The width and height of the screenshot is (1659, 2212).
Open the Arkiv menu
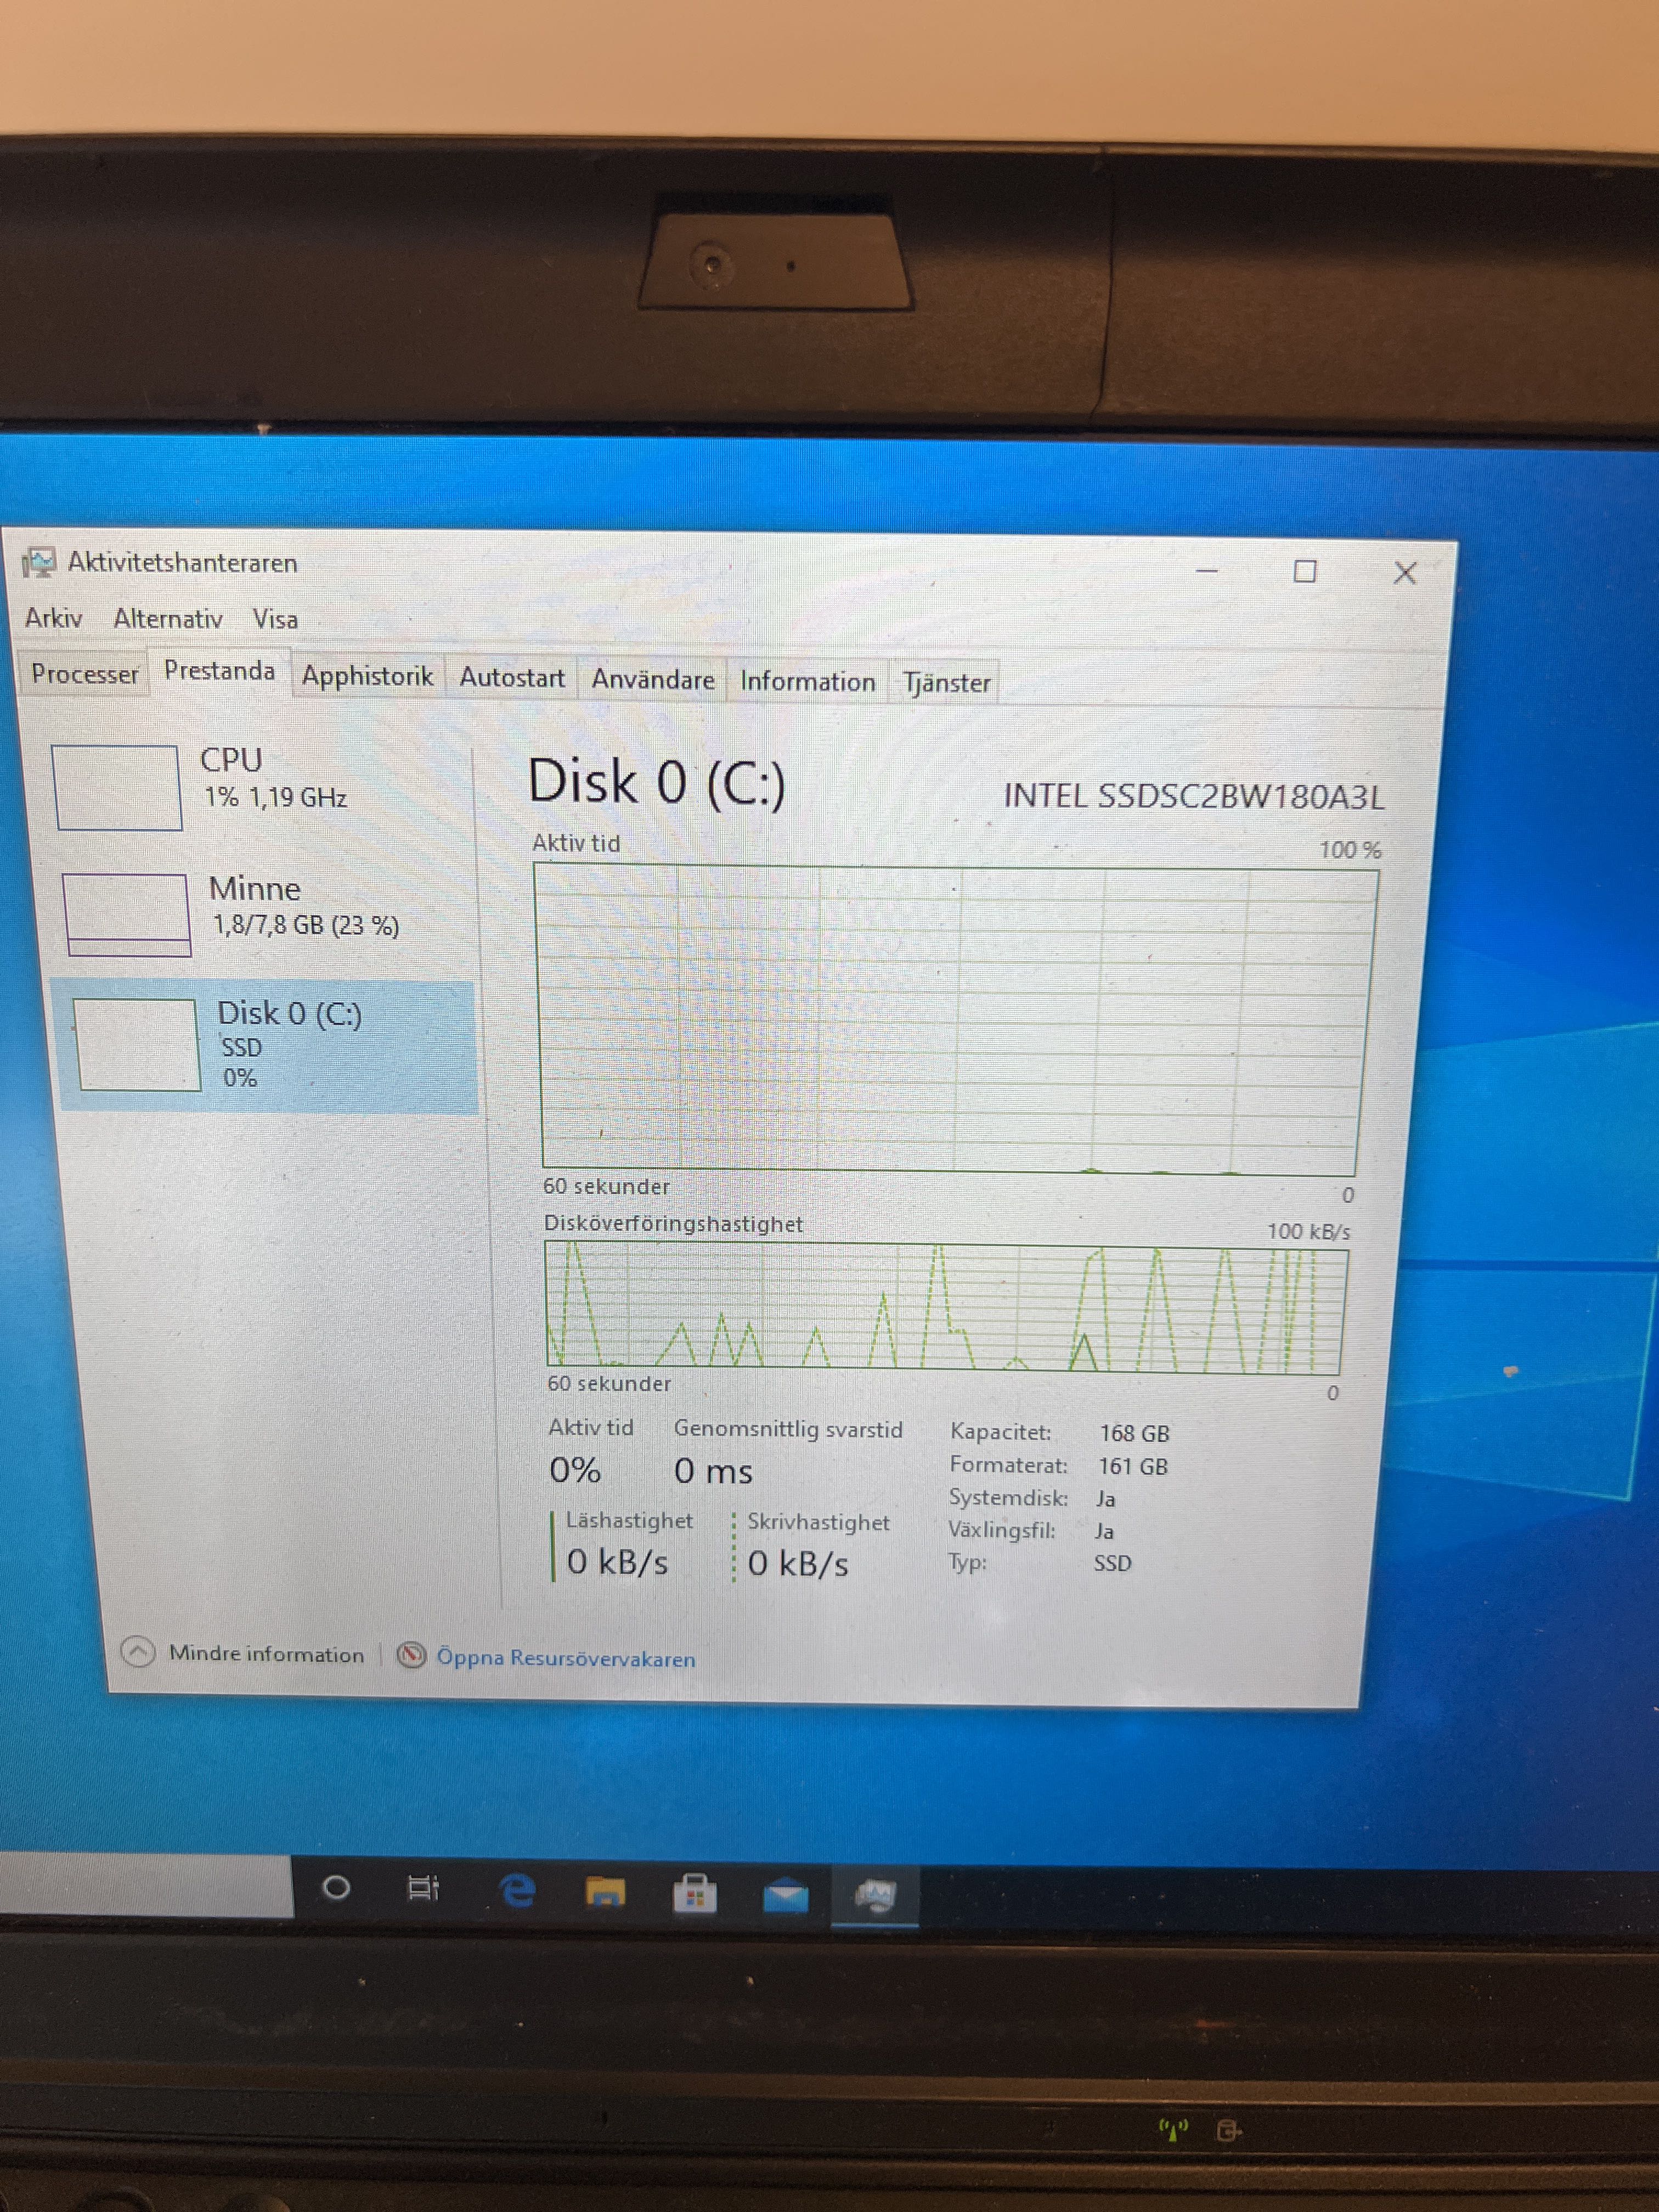[x=53, y=618]
